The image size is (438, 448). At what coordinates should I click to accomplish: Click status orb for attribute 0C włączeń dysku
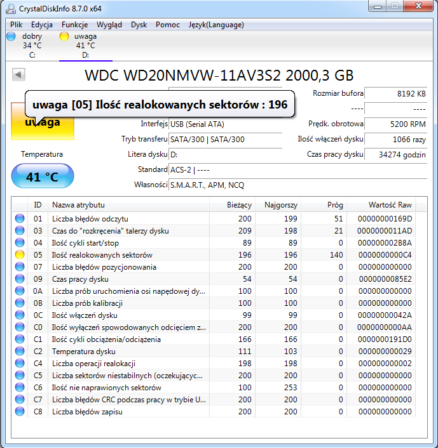(x=20, y=315)
